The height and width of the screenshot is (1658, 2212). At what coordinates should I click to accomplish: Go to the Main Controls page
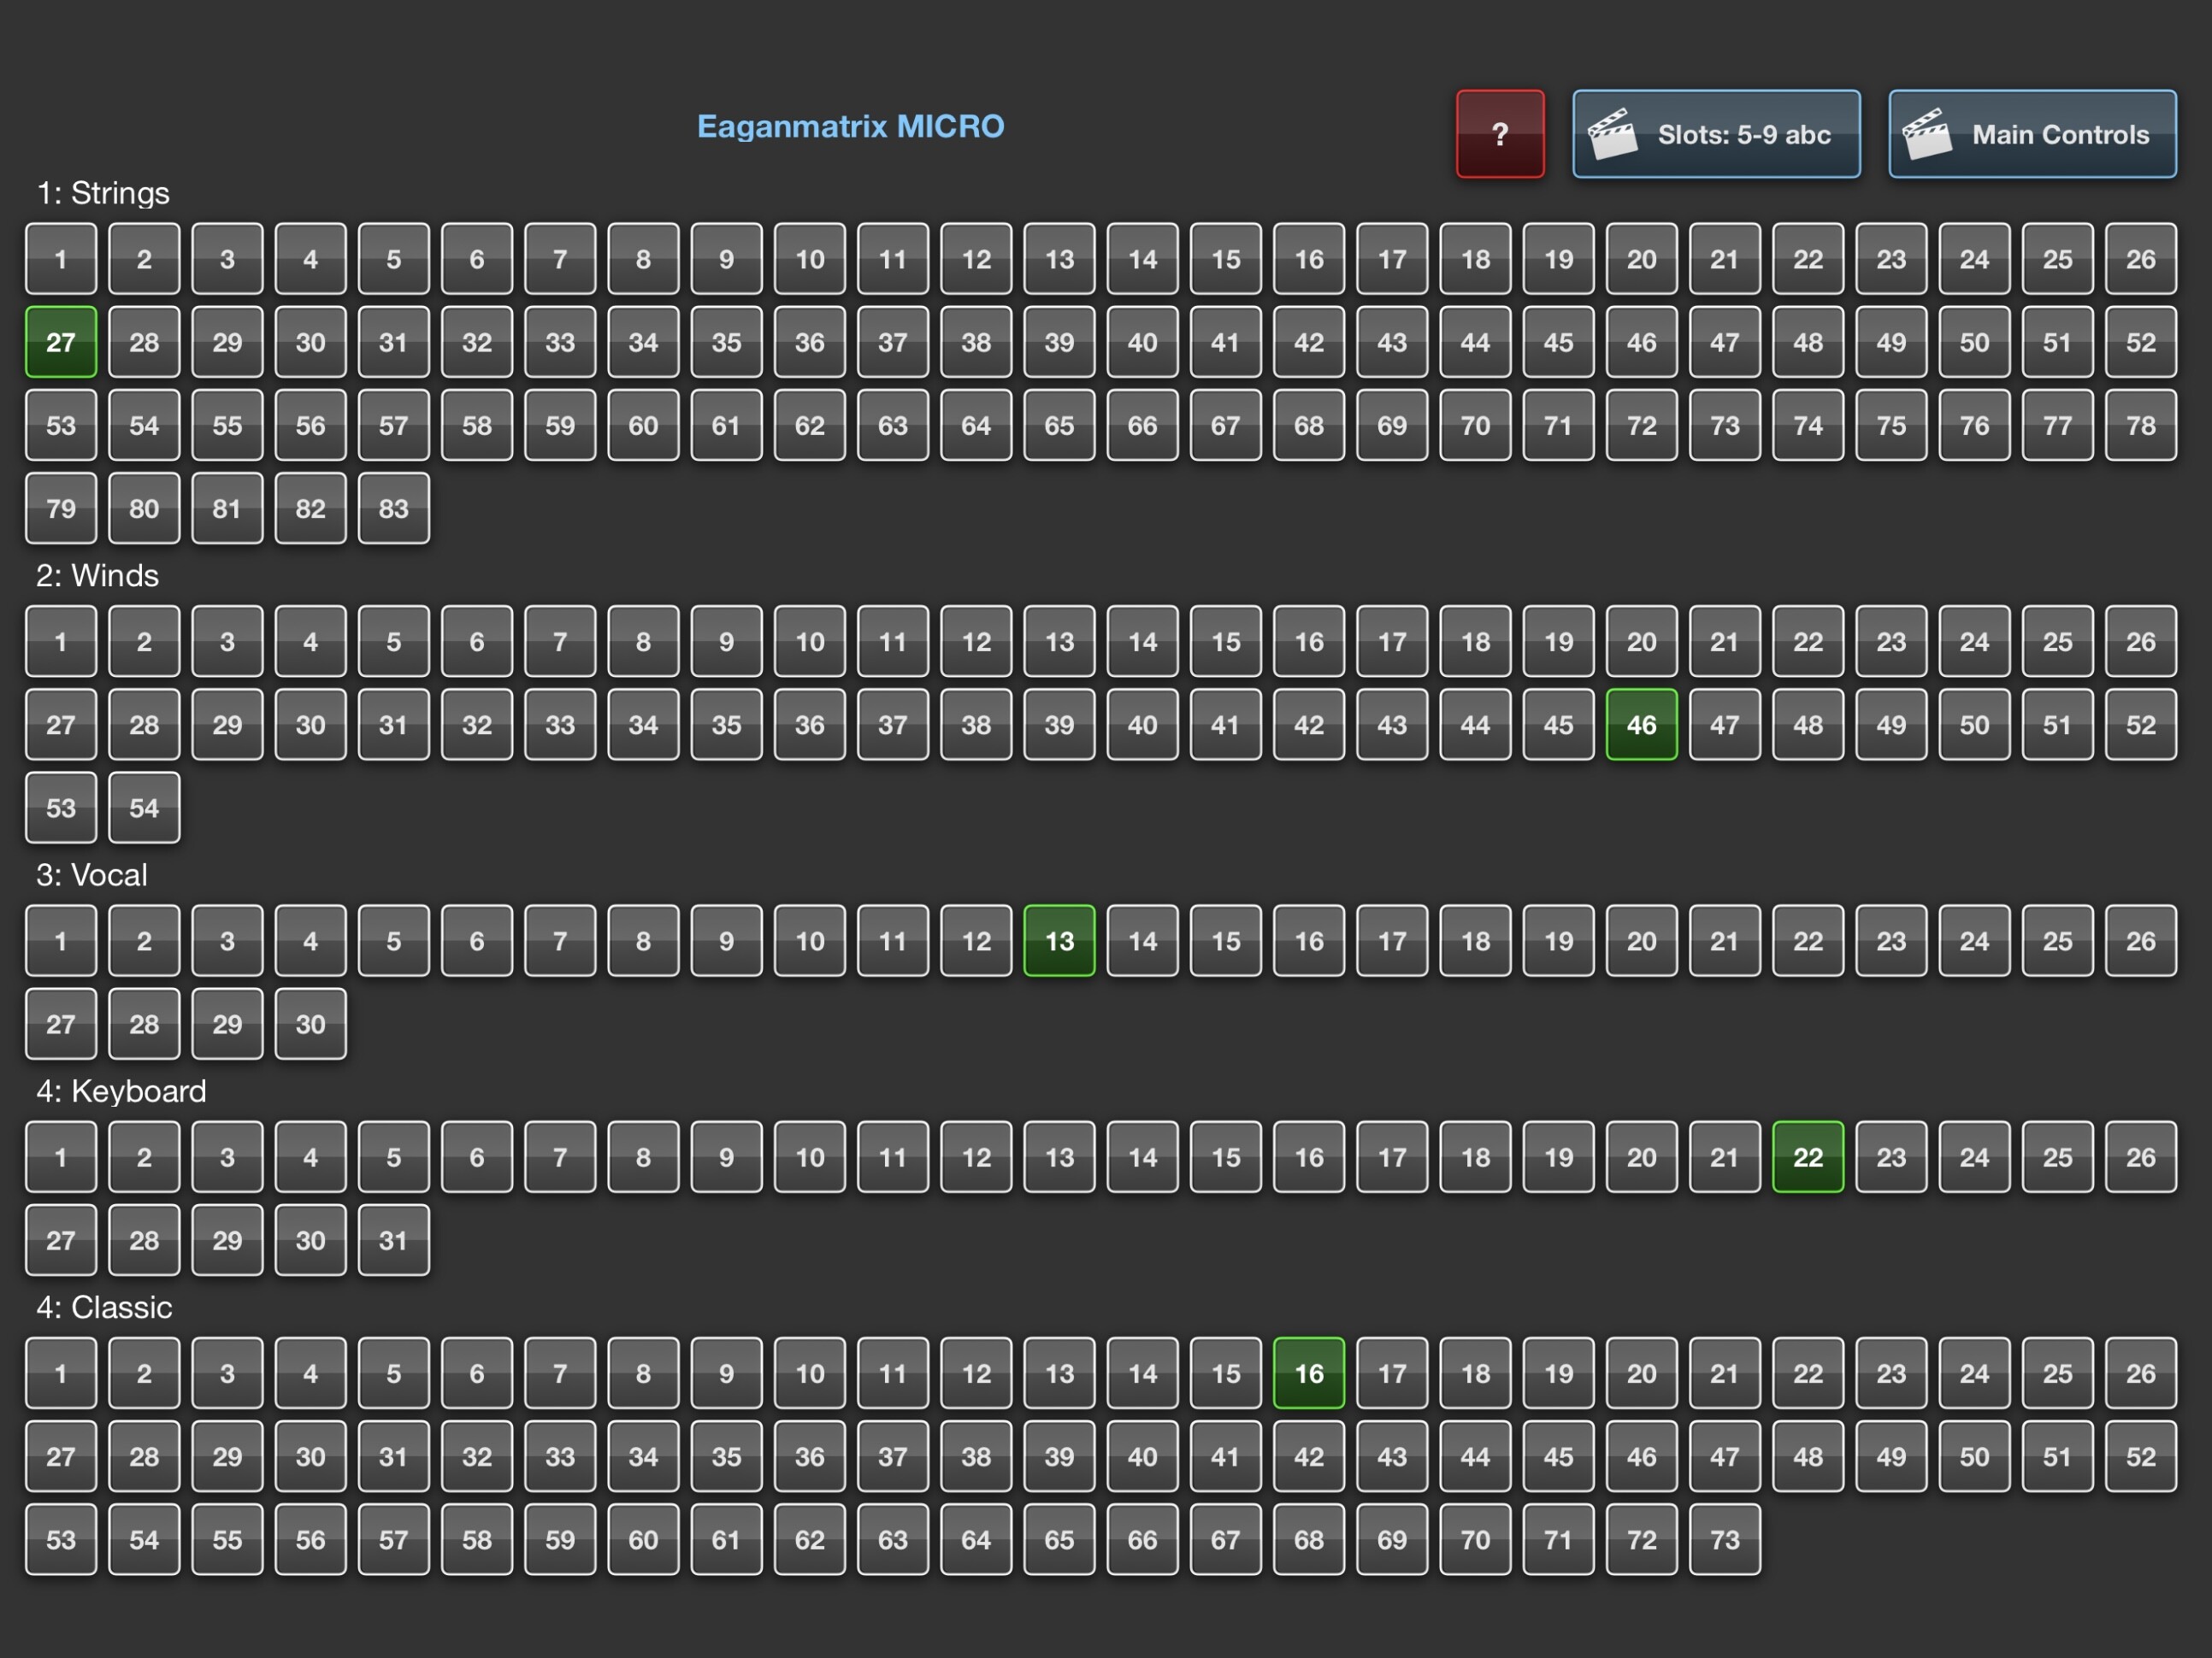coord(2032,134)
